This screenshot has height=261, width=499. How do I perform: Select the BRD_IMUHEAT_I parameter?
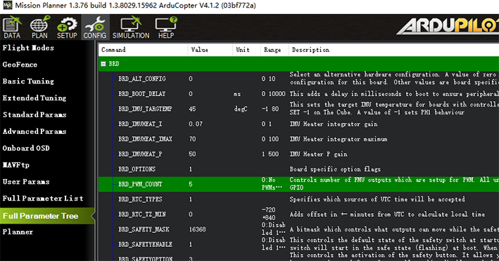click(140, 124)
